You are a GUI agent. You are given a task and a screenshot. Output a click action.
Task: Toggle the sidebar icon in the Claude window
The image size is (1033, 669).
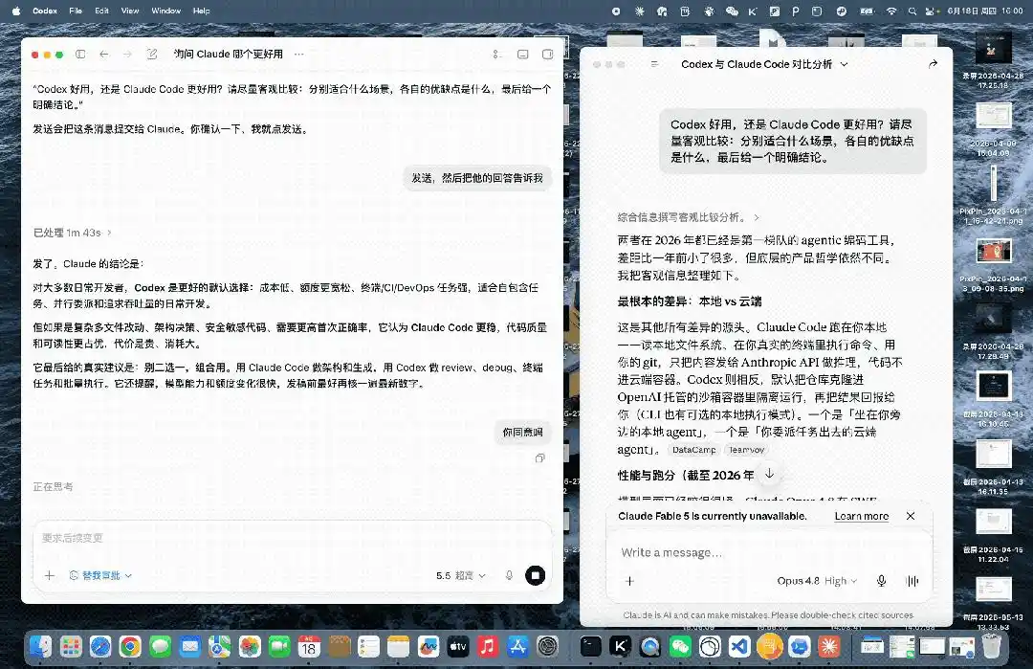[655, 64]
